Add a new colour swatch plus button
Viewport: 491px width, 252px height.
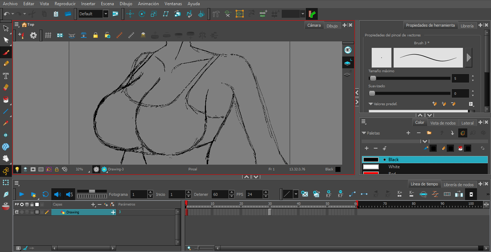[366, 148]
